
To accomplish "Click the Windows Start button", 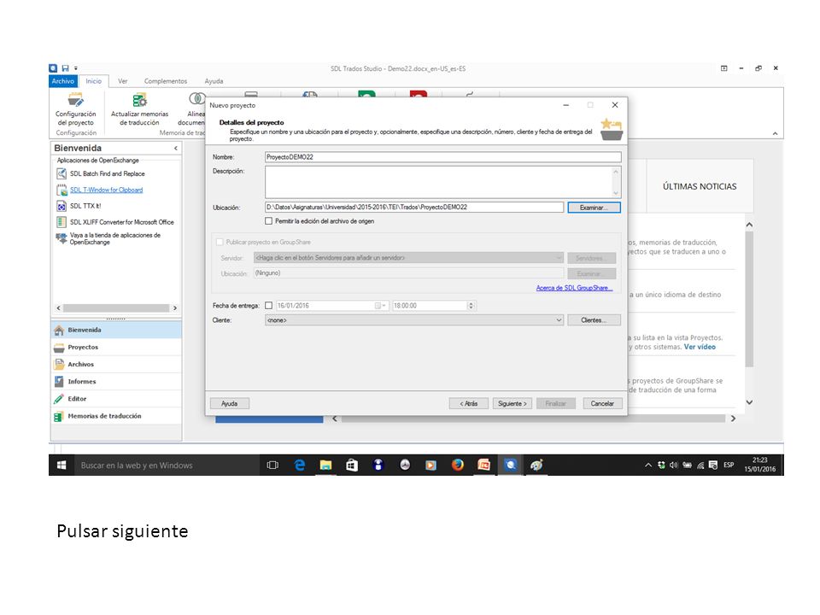I will 61,465.
